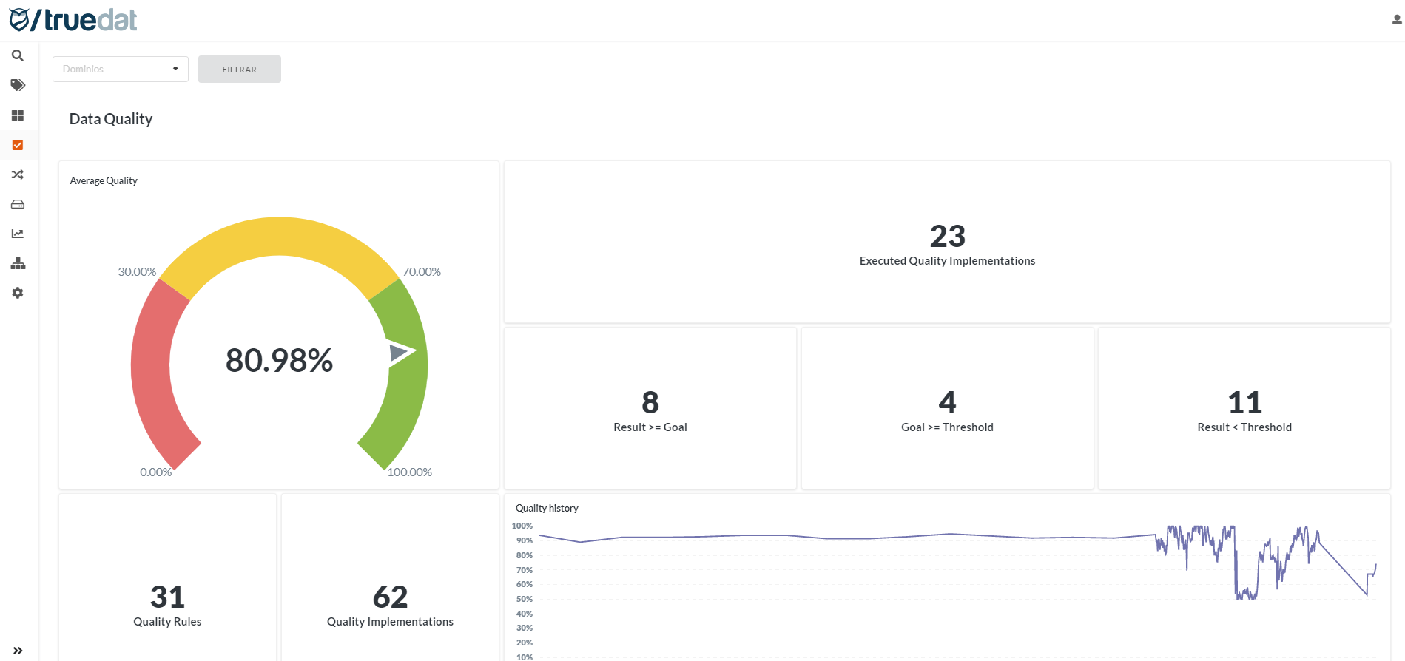Open the hard drive icon in the sidebar
This screenshot has height=661, width=1405.
(x=18, y=204)
